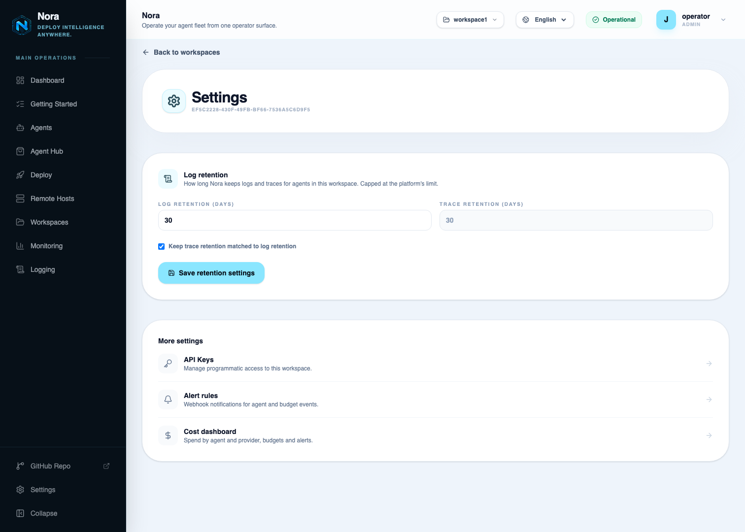Click the Agent Hub bag icon
745x532 pixels.
(20, 151)
